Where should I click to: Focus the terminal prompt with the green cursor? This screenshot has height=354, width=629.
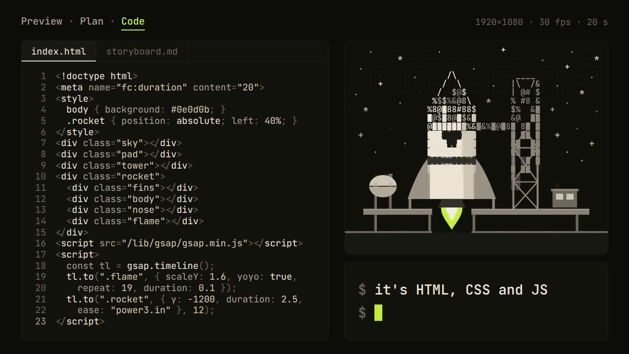[378, 313]
